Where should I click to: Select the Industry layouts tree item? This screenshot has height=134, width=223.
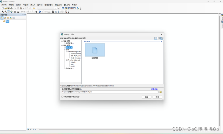tap(73, 62)
